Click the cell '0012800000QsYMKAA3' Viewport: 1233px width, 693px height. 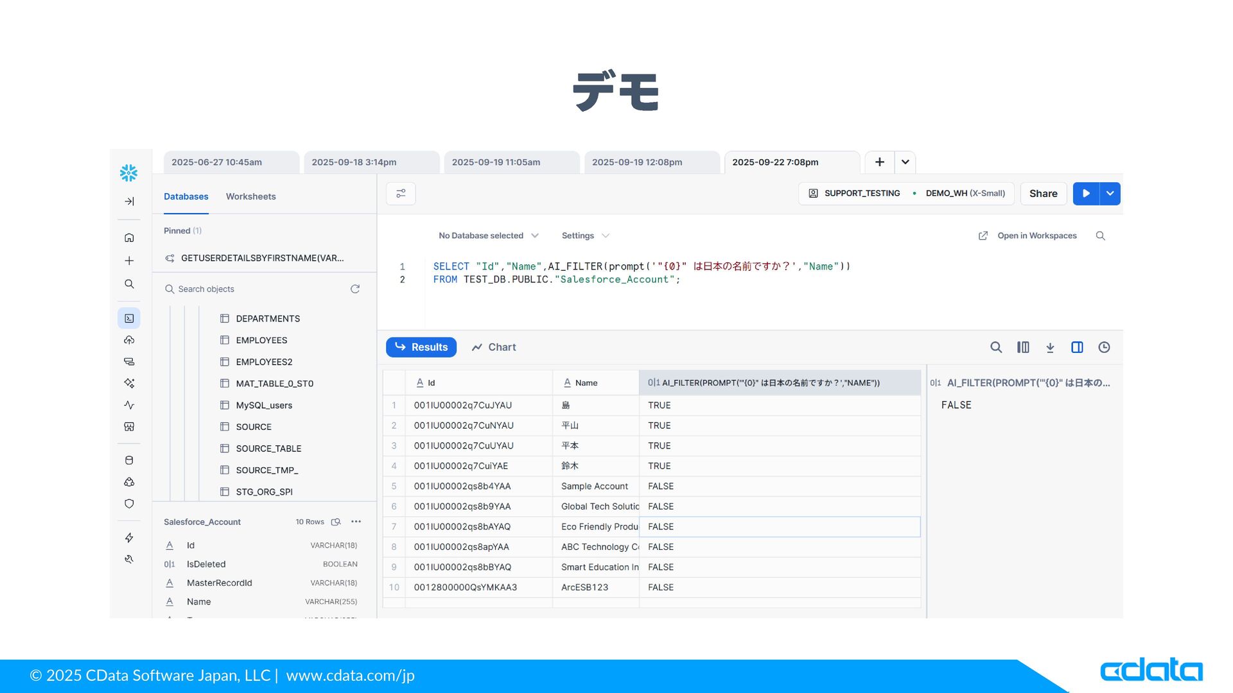[478, 587]
